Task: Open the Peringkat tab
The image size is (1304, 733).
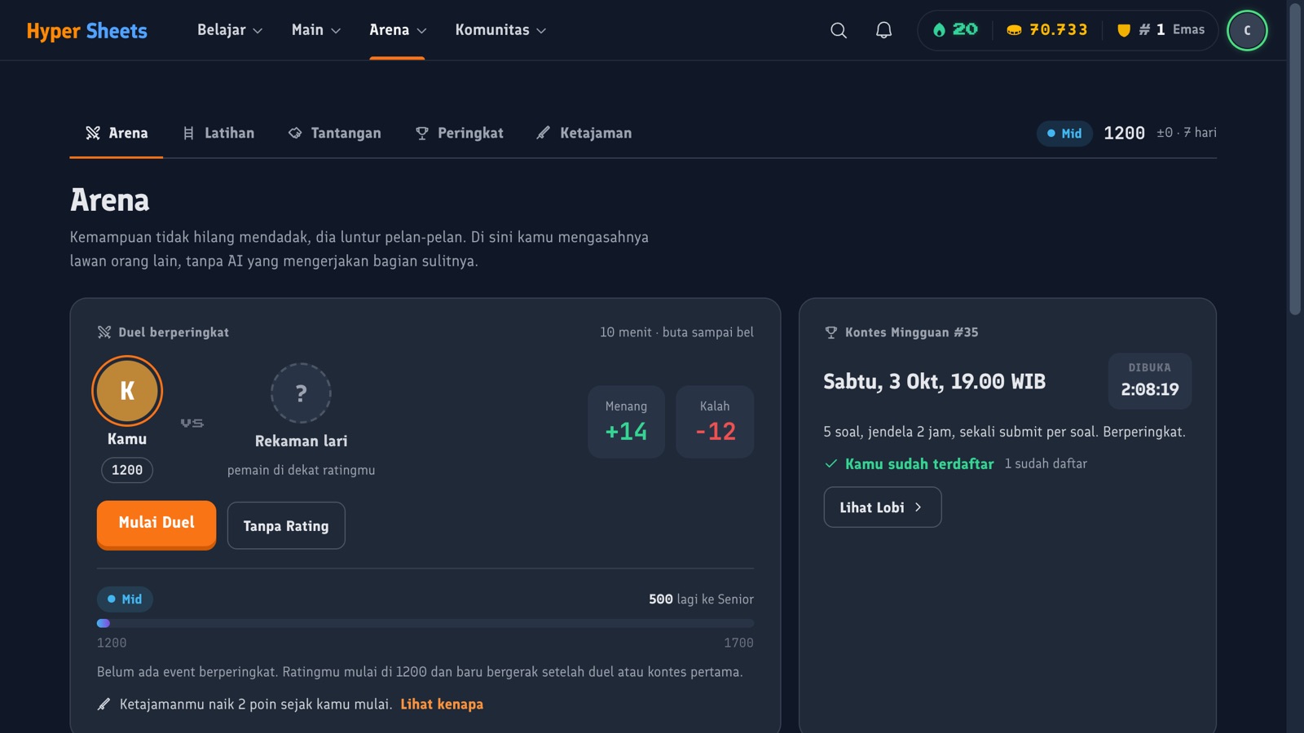Action: (460, 133)
